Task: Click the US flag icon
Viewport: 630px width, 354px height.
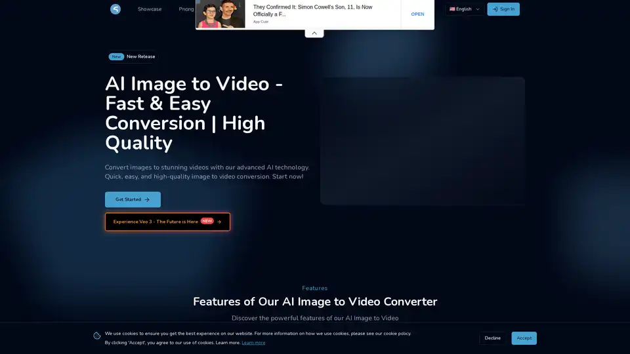Action: [x=452, y=9]
